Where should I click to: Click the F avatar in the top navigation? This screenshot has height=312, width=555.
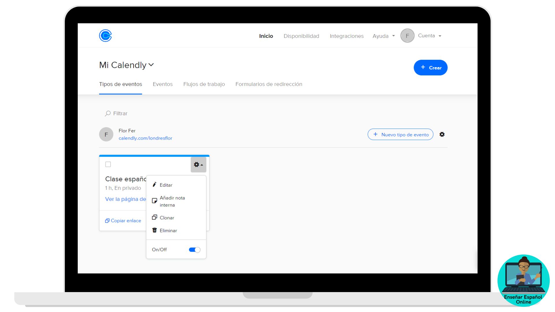pyautogui.click(x=407, y=36)
